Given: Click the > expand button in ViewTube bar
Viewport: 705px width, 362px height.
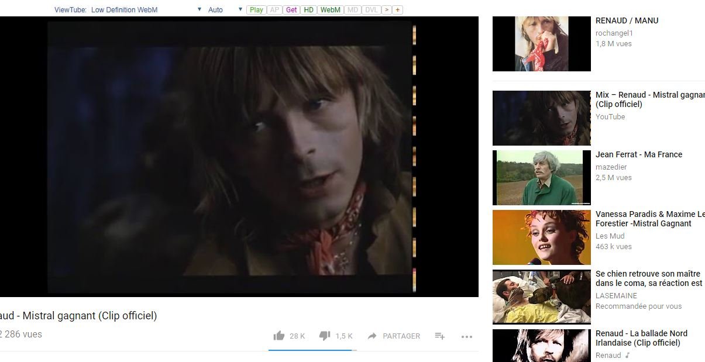Looking at the screenshot, I should coord(387,10).
